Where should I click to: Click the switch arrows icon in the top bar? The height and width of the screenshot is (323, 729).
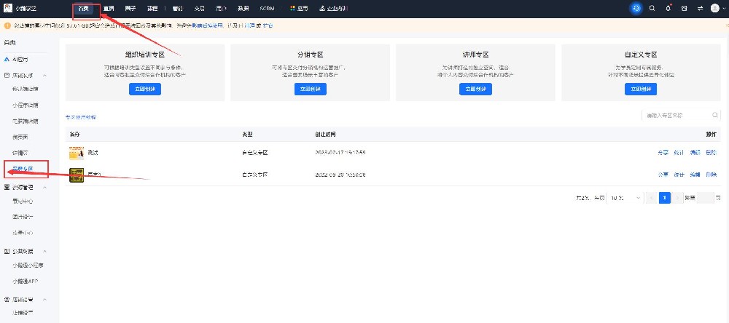(700, 8)
